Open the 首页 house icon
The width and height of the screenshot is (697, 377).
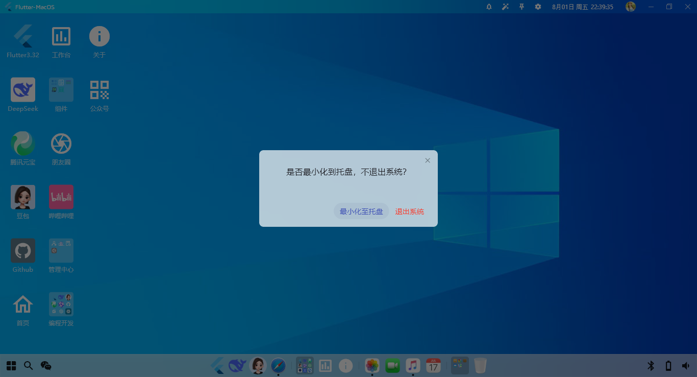[23, 310]
